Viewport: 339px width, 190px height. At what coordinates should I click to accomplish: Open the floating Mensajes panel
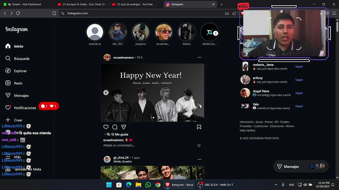point(301,167)
